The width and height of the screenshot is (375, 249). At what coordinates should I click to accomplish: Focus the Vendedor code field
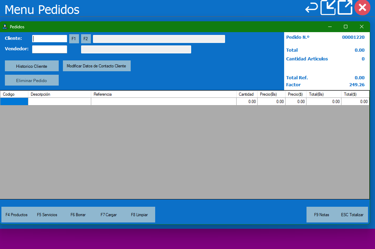(x=50, y=49)
